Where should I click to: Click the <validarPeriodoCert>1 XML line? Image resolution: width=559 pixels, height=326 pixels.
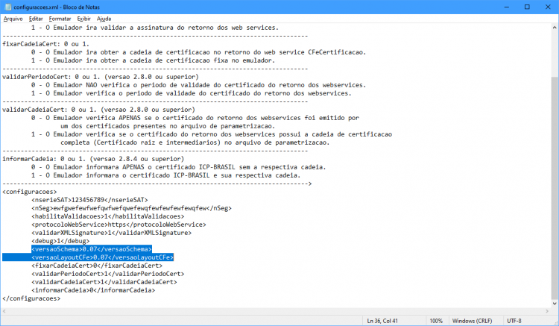click(x=107, y=274)
